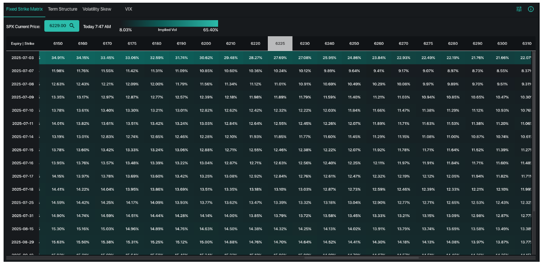
Task: Click the info circle icon
Action: [531, 9]
